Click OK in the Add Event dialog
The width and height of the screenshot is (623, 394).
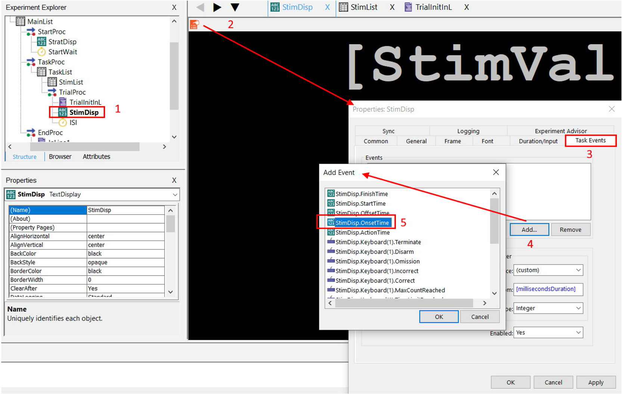click(x=438, y=317)
